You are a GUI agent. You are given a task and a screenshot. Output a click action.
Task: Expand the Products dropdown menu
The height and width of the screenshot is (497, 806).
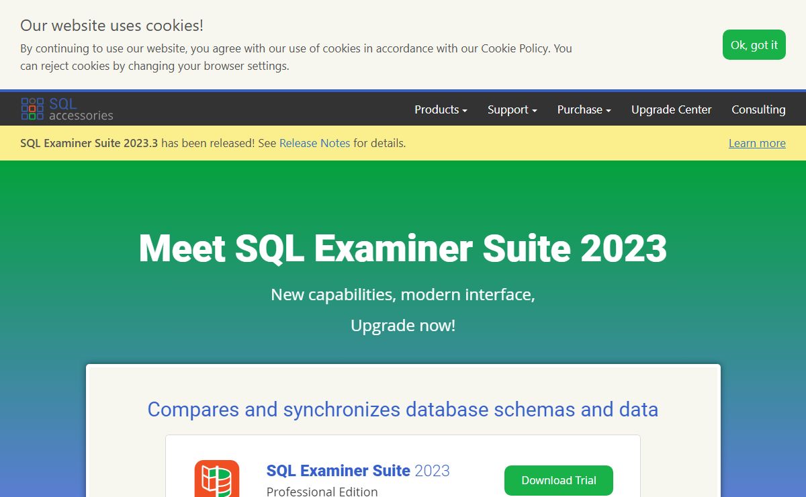(441, 109)
